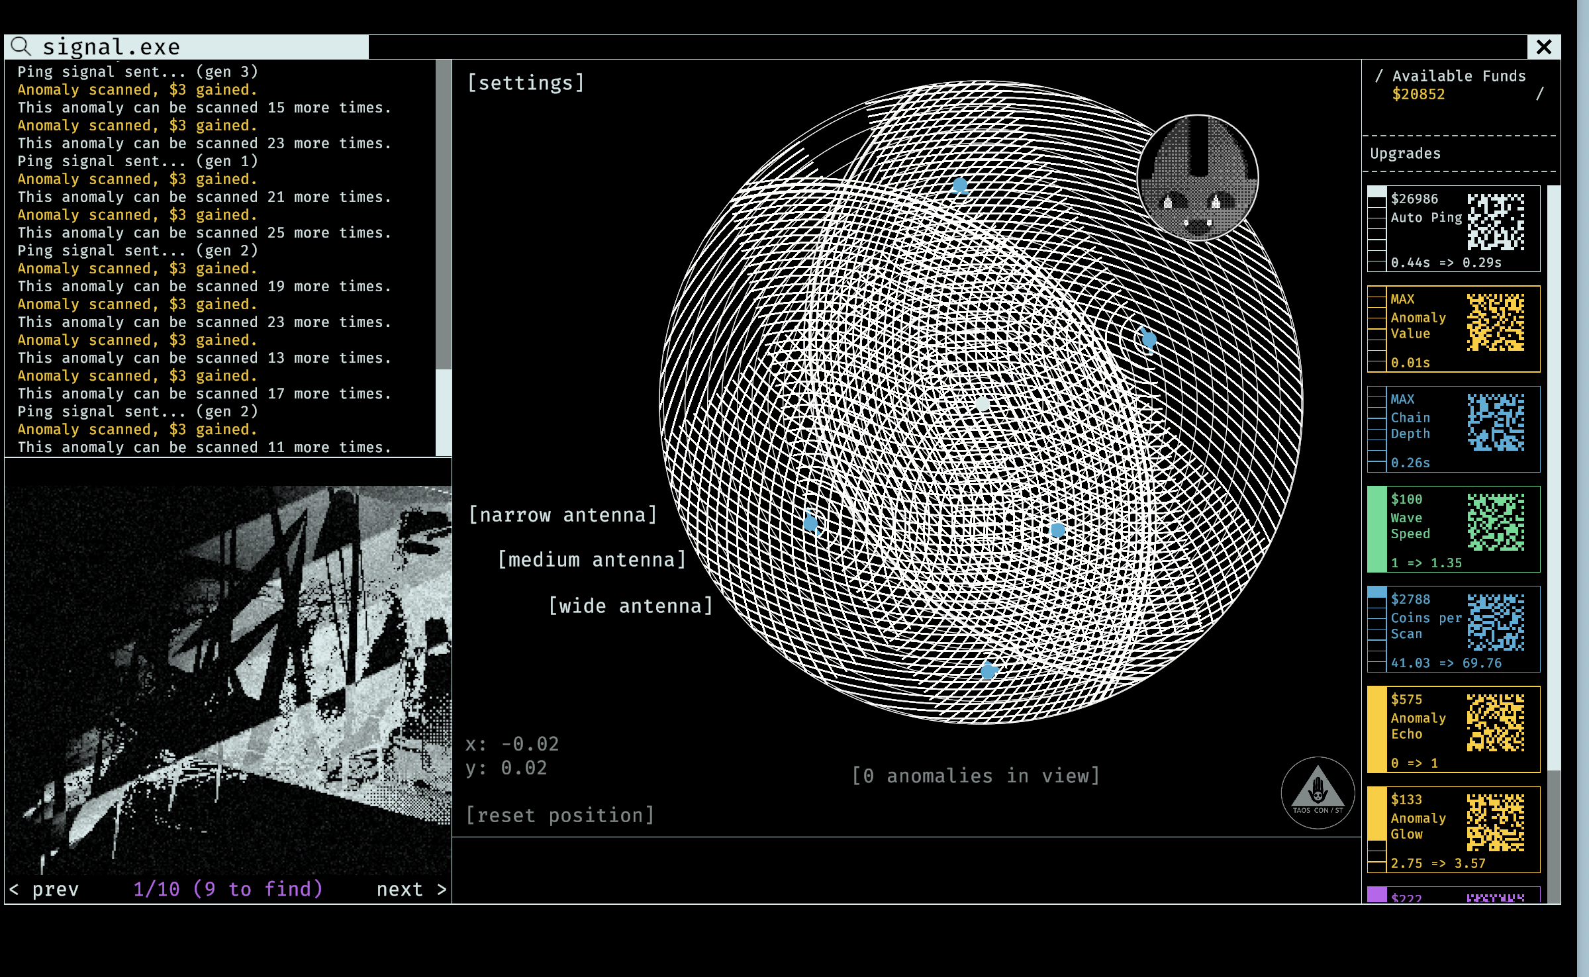Click the Chain Depth blue QR icon

click(x=1496, y=422)
